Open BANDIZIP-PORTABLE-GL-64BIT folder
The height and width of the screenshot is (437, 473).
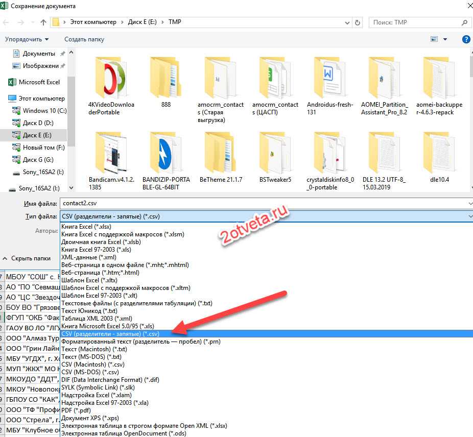[166, 161]
